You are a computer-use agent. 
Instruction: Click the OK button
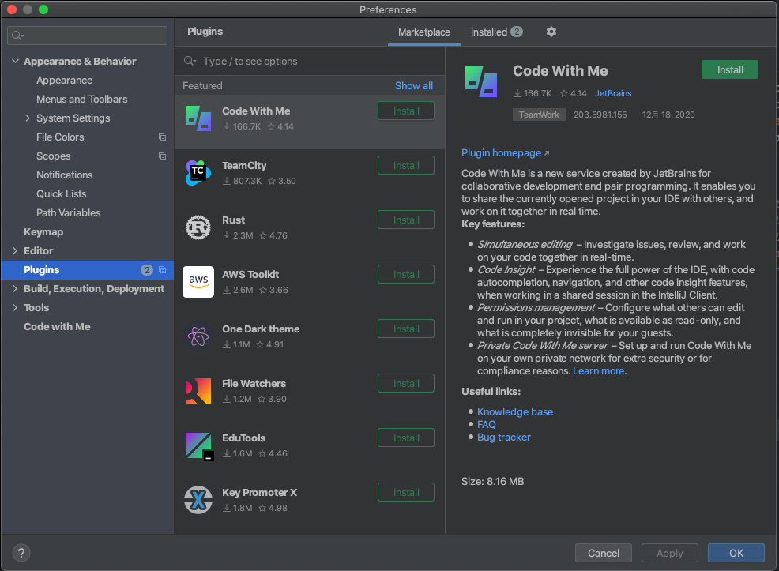click(x=736, y=553)
